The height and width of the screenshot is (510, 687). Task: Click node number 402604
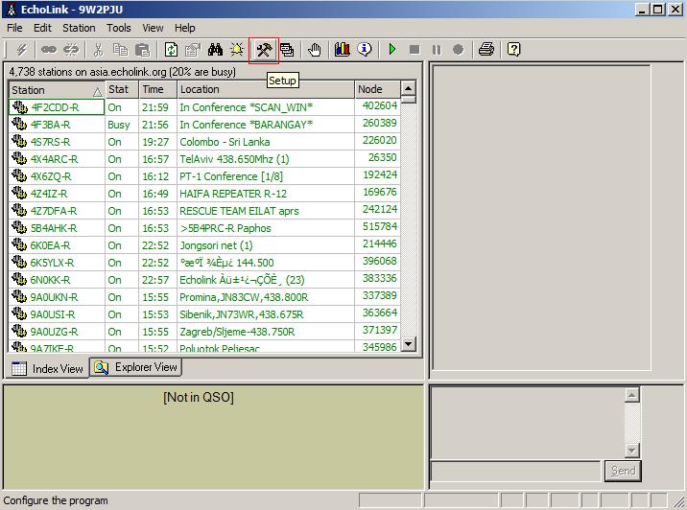tap(380, 105)
